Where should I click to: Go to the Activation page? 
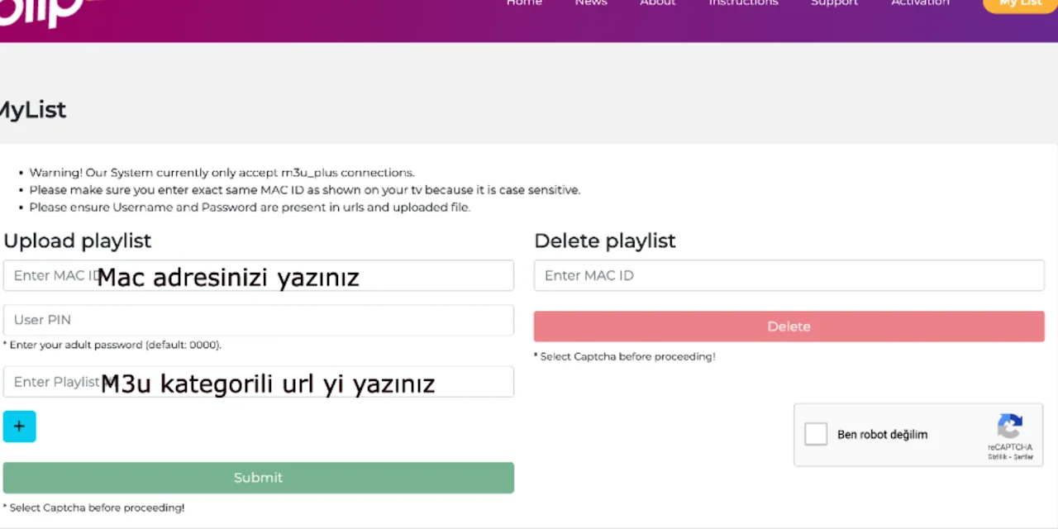pyautogui.click(x=920, y=3)
